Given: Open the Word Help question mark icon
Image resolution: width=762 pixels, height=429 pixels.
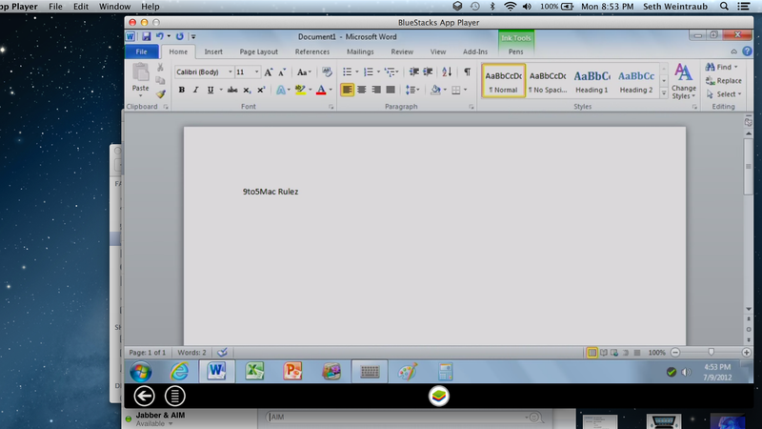Looking at the screenshot, I should tap(747, 51).
